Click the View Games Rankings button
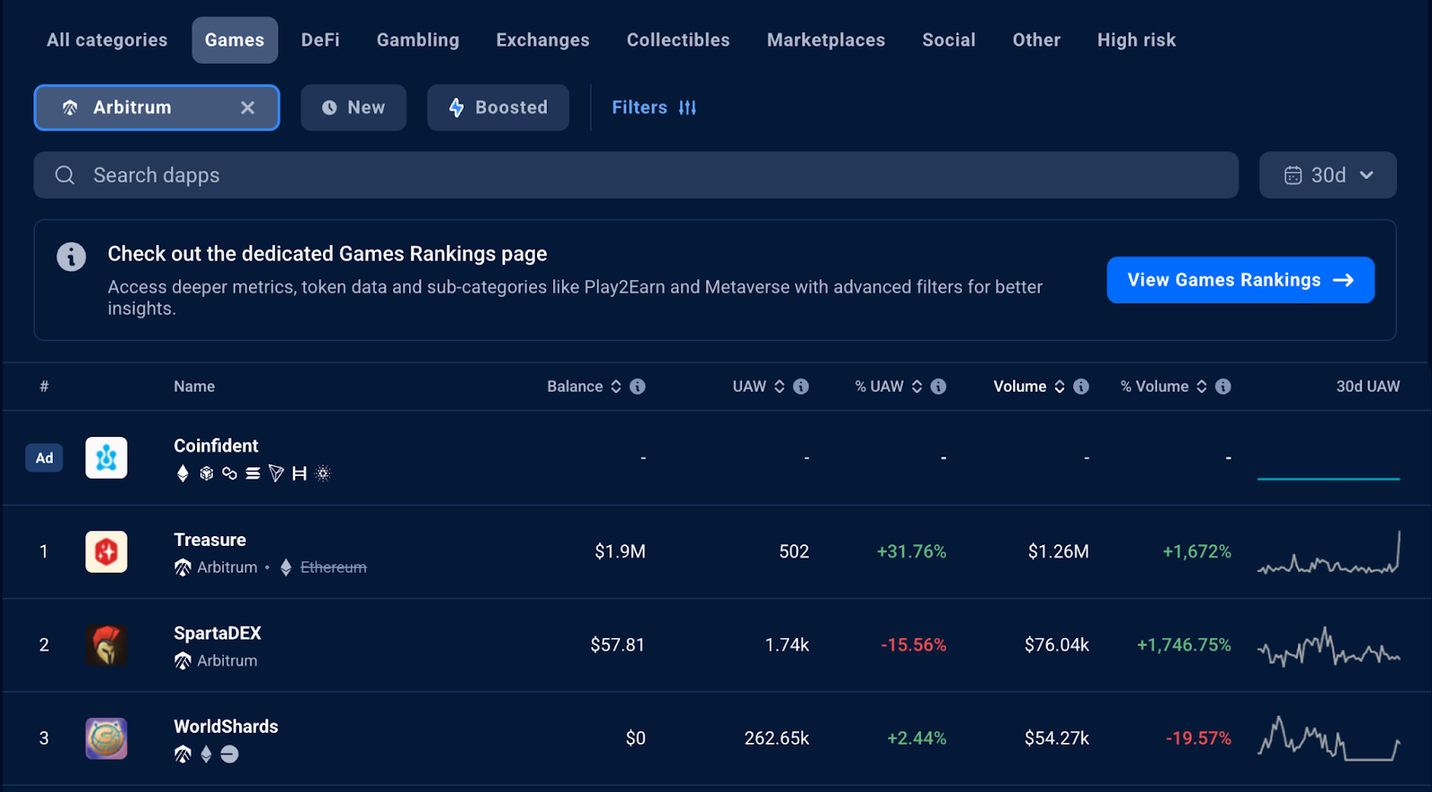This screenshot has height=792, width=1432. click(1240, 280)
